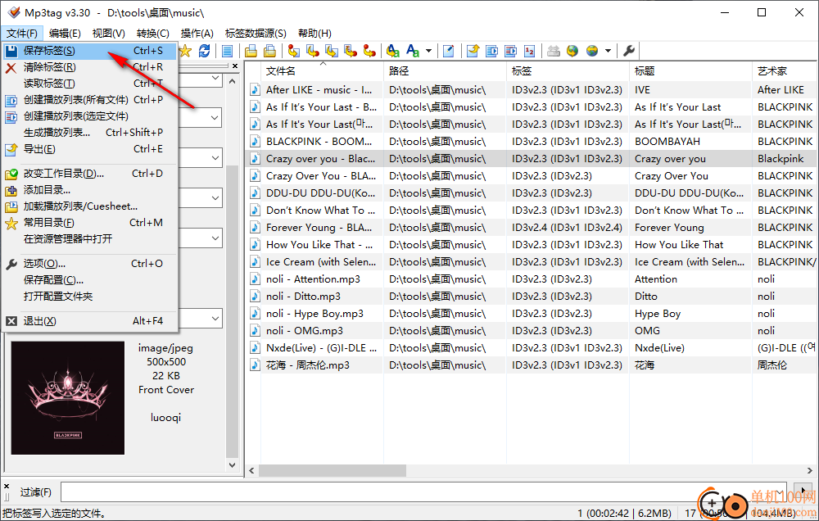The height and width of the screenshot is (521, 819).
Task: Click tag panel scrollbar down arrow
Action: (233, 465)
